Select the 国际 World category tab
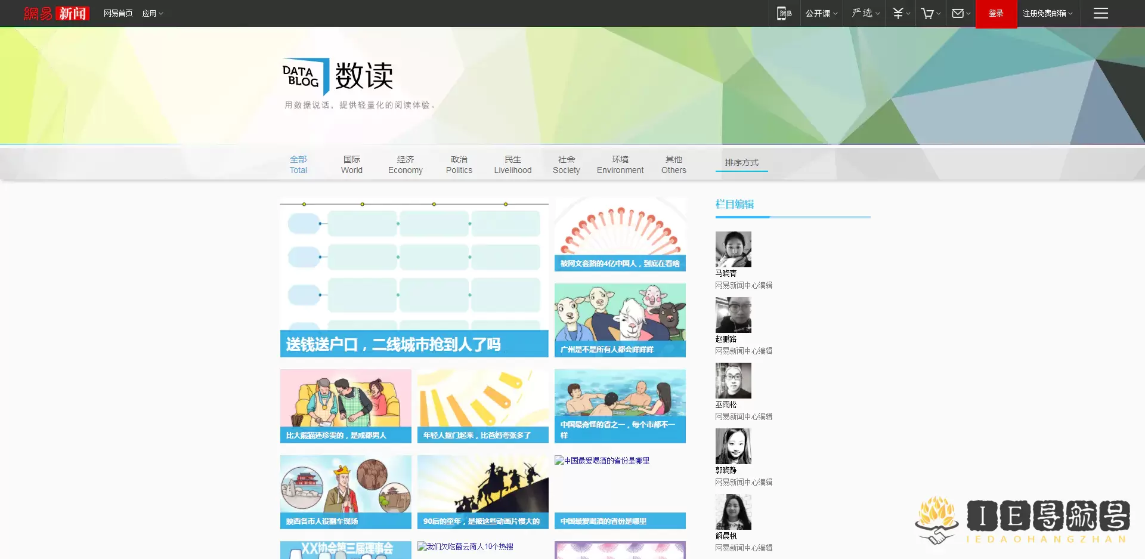1145x559 pixels. 351,165
